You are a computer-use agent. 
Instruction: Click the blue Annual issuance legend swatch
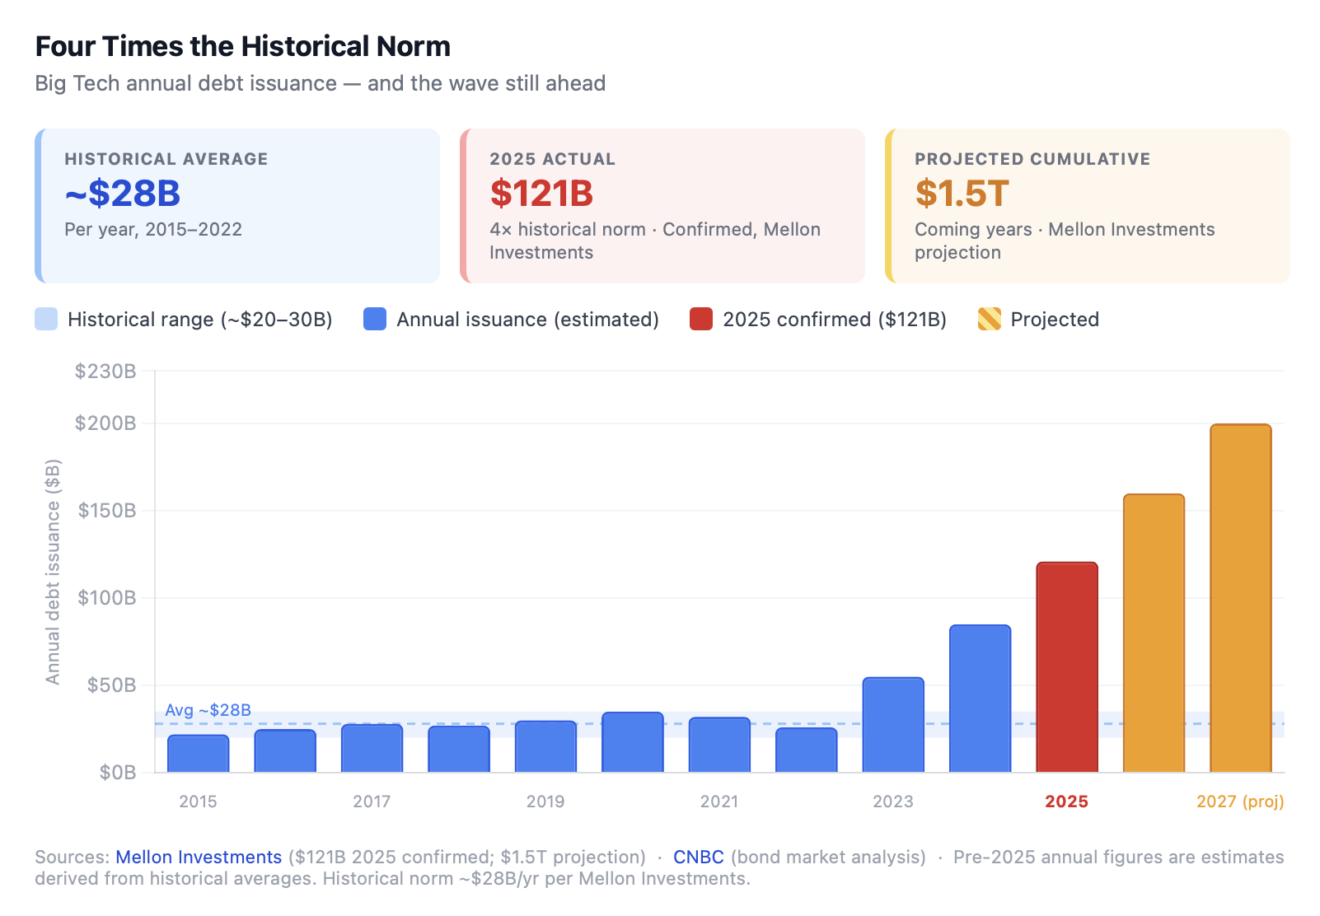[x=375, y=320]
